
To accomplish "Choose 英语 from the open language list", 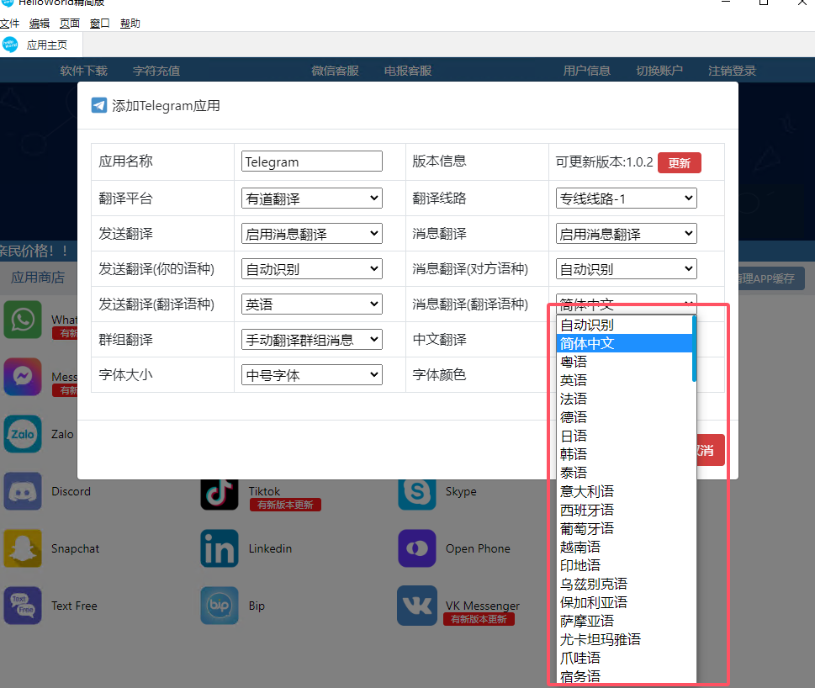I will [x=574, y=380].
